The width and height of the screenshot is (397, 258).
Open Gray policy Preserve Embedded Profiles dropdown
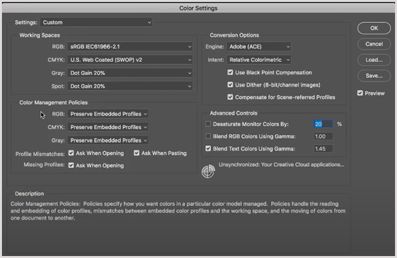tap(108, 140)
